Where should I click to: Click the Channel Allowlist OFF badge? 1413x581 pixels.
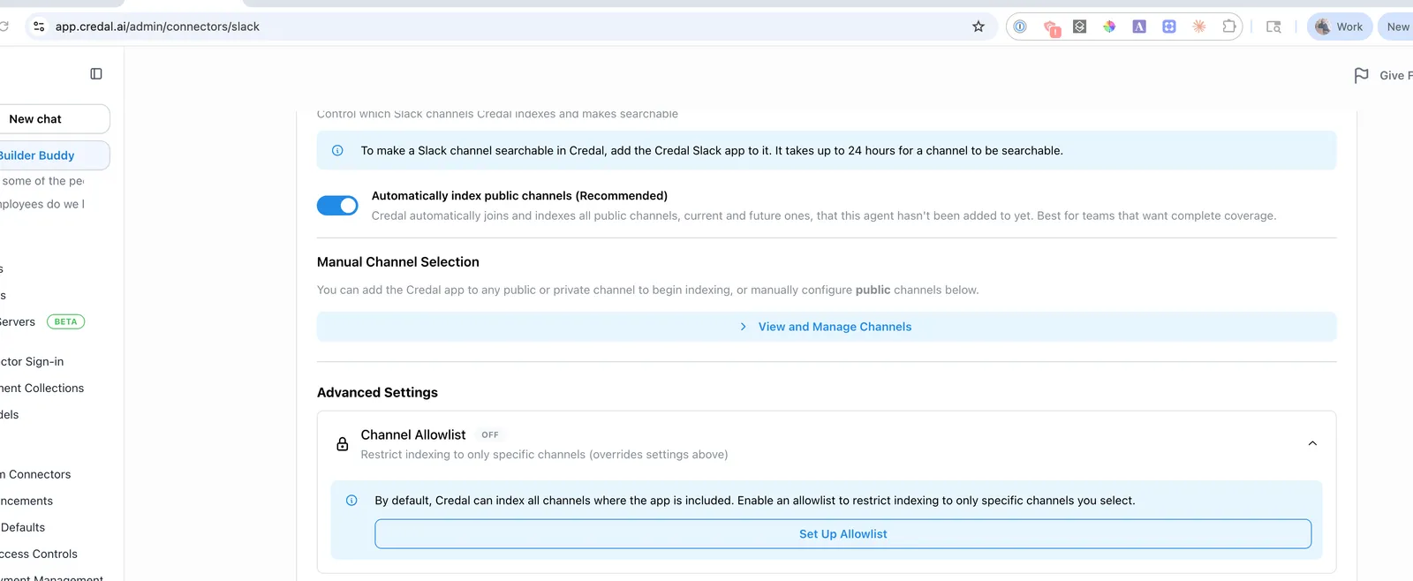[x=490, y=435]
